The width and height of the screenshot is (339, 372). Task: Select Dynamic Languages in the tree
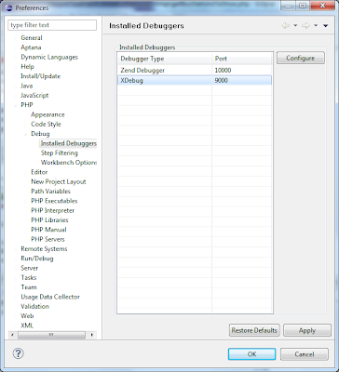[x=49, y=57]
